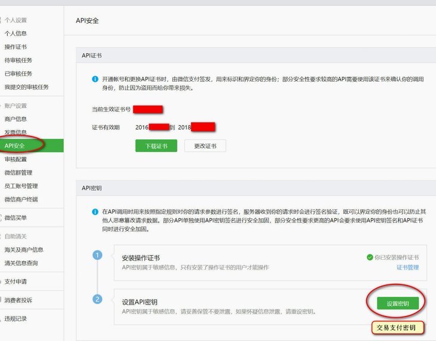Open 我提交的审核任务
This screenshot has width=436, height=341.
[x=26, y=87]
